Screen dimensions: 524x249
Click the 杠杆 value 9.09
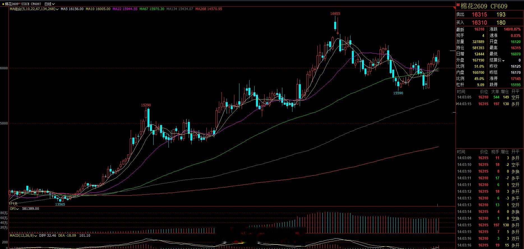pyautogui.click(x=481, y=85)
